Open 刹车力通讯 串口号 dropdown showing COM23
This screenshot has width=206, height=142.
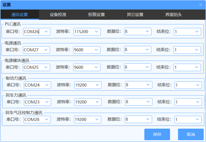pyautogui.click(x=47, y=102)
